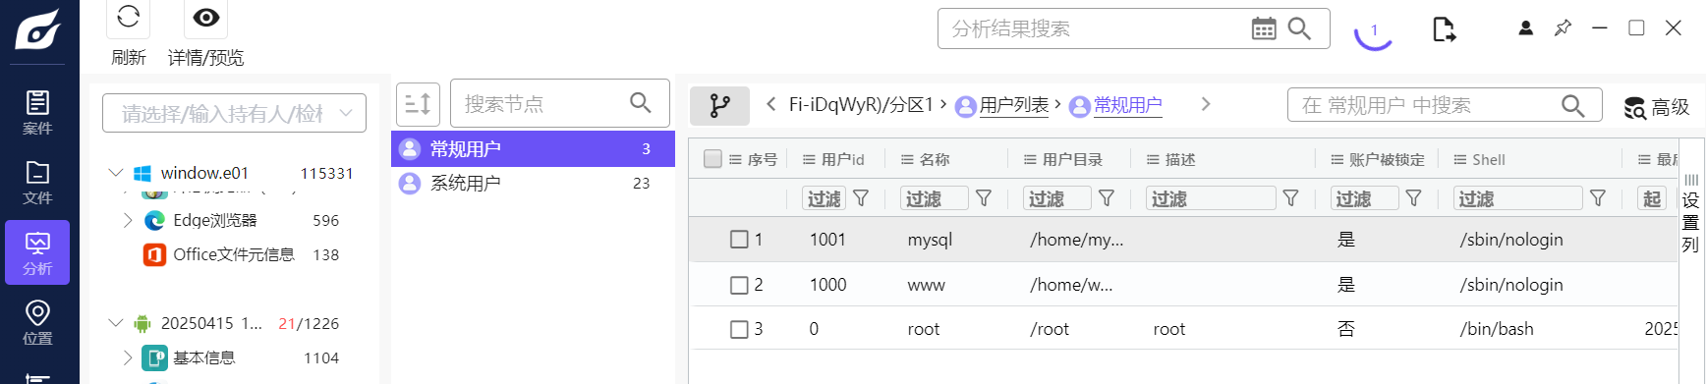Toggle the sort order button beside 搜索节点
Screen dimensions: 1706x384
(418, 104)
